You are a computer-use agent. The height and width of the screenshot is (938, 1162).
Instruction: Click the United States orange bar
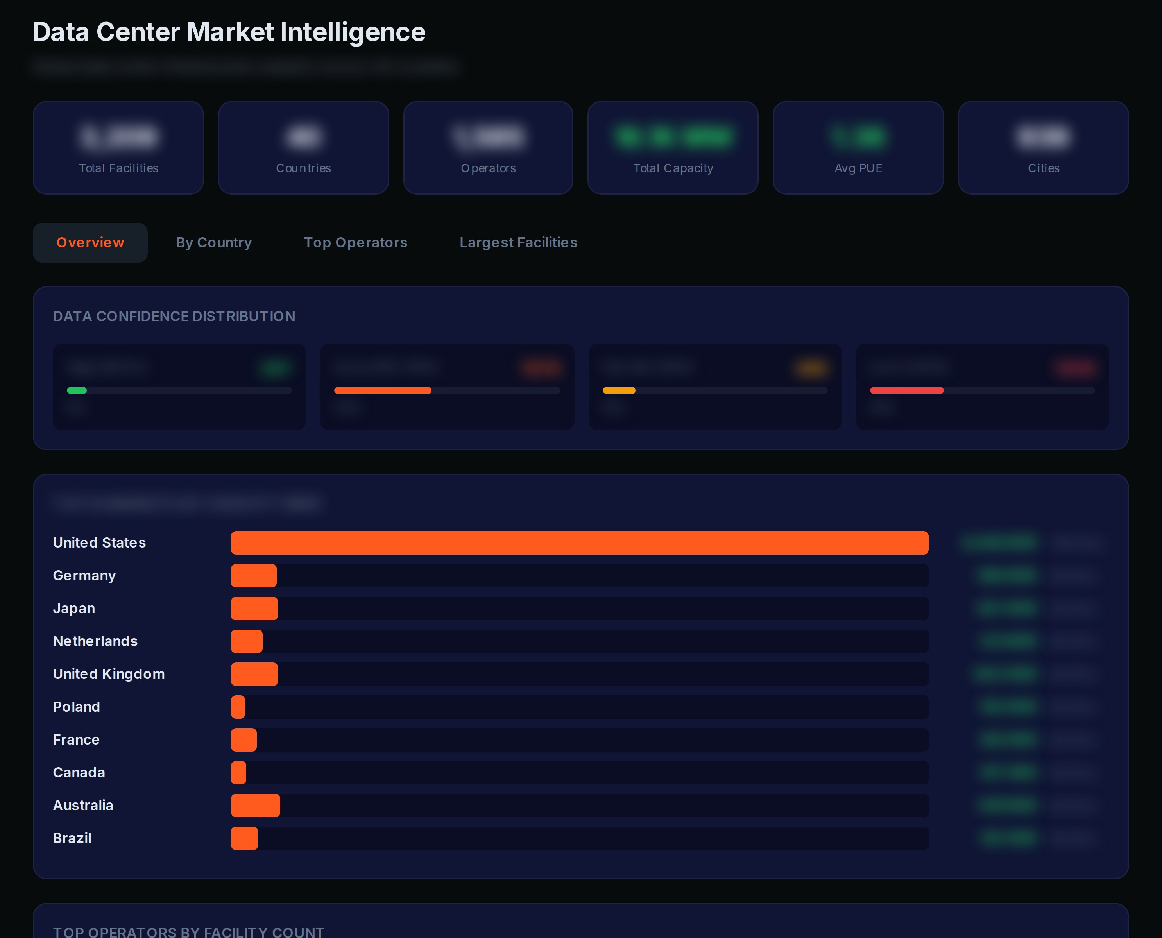580,542
